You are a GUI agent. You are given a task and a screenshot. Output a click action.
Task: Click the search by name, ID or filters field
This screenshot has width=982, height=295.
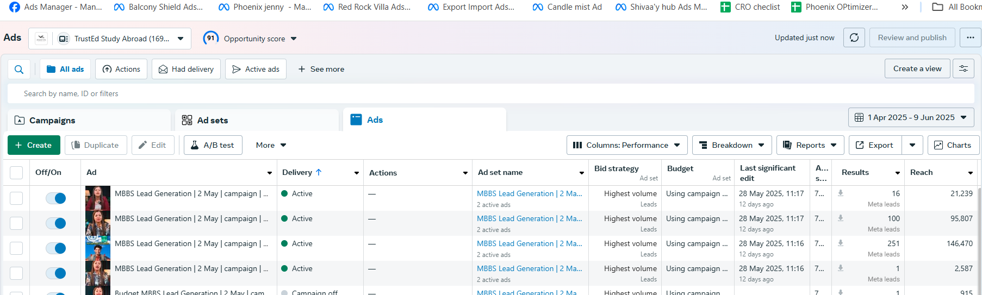tap(490, 93)
